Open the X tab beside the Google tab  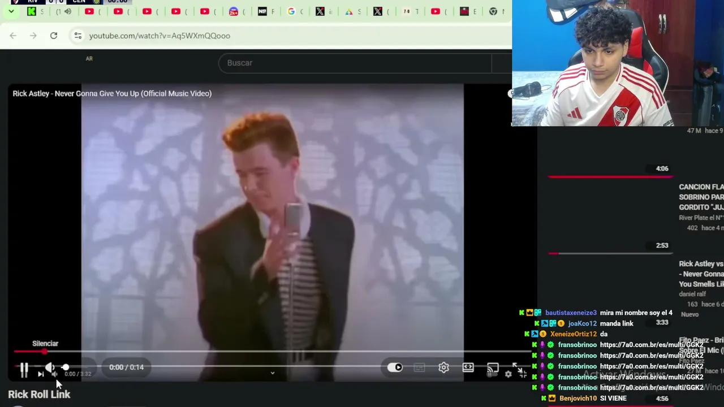click(325, 11)
